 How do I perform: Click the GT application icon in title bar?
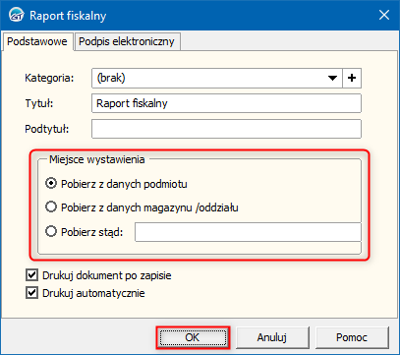tap(15, 16)
